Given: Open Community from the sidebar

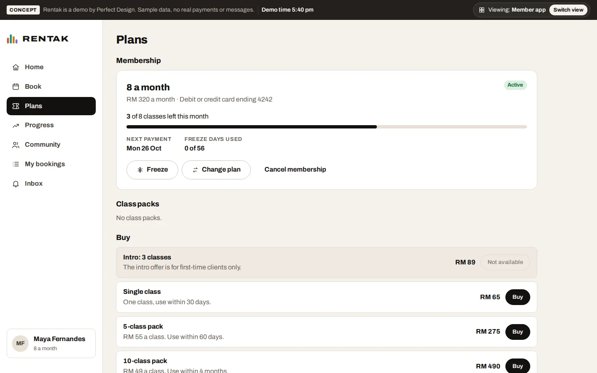Looking at the screenshot, I should coord(51,145).
